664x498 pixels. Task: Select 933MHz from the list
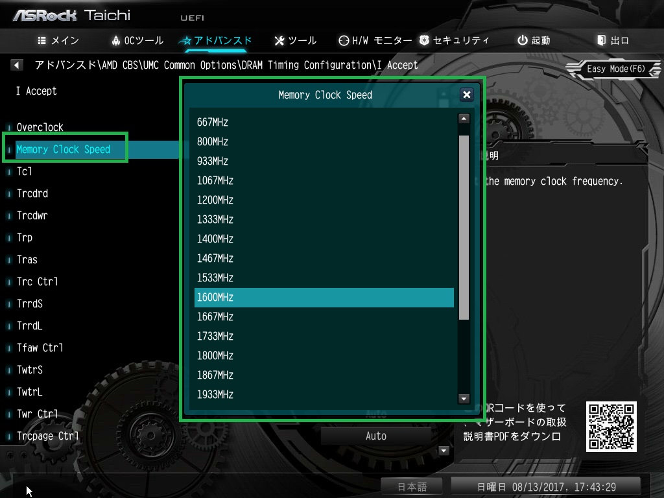[x=324, y=161]
